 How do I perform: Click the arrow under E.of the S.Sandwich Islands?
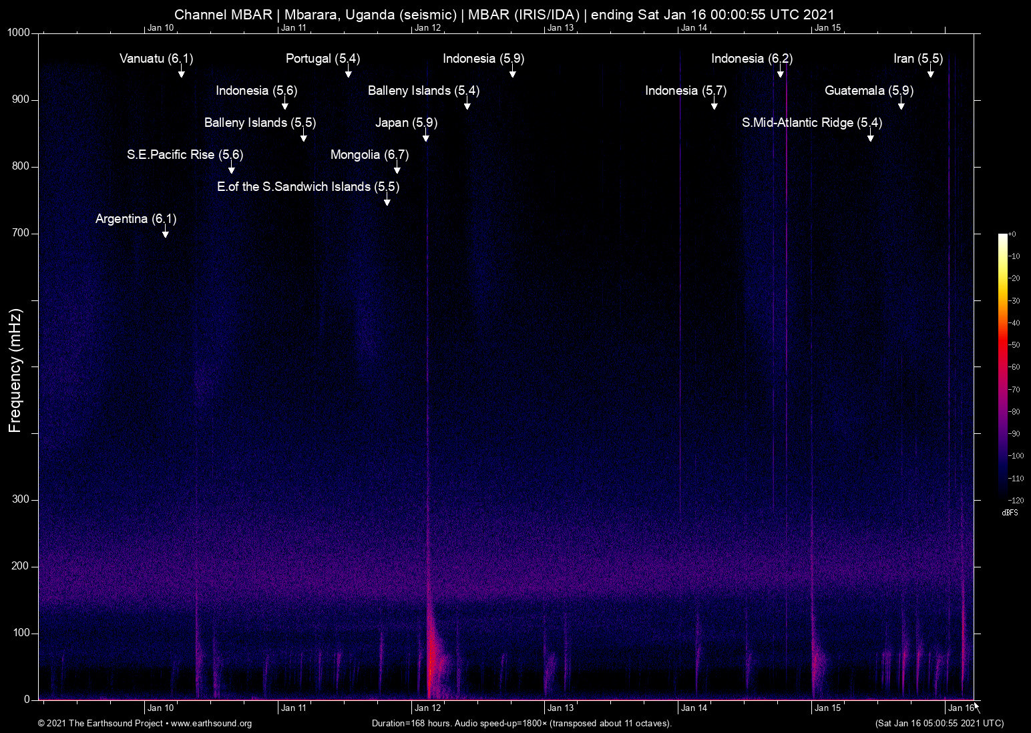[x=387, y=200]
